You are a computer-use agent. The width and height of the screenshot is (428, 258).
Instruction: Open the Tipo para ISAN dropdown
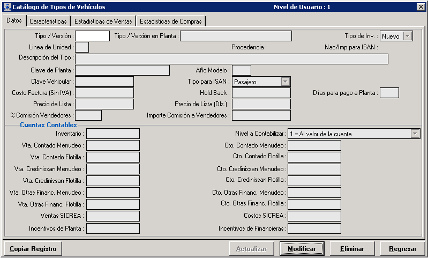click(285, 82)
